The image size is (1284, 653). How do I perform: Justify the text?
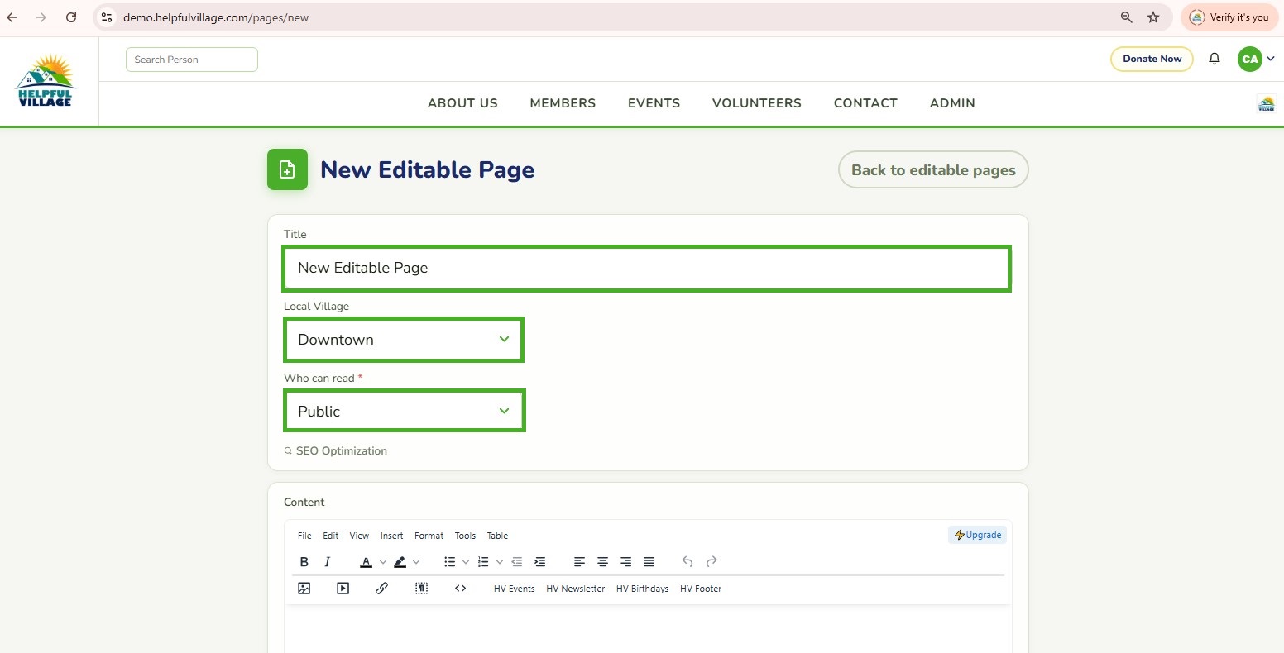click(649, 562)
